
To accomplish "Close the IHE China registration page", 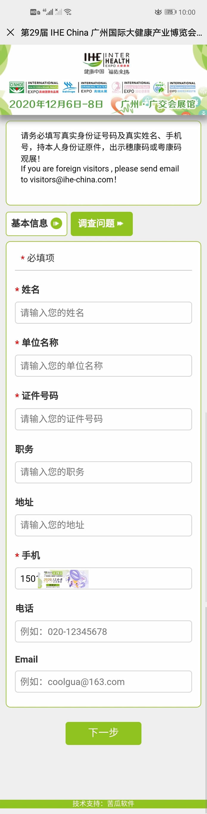I will point(10,32).
